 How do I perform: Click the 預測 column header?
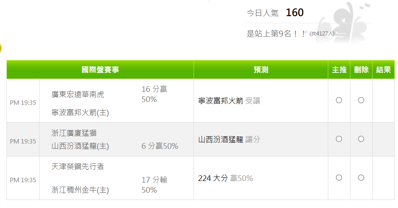click(x=261, y=70)
